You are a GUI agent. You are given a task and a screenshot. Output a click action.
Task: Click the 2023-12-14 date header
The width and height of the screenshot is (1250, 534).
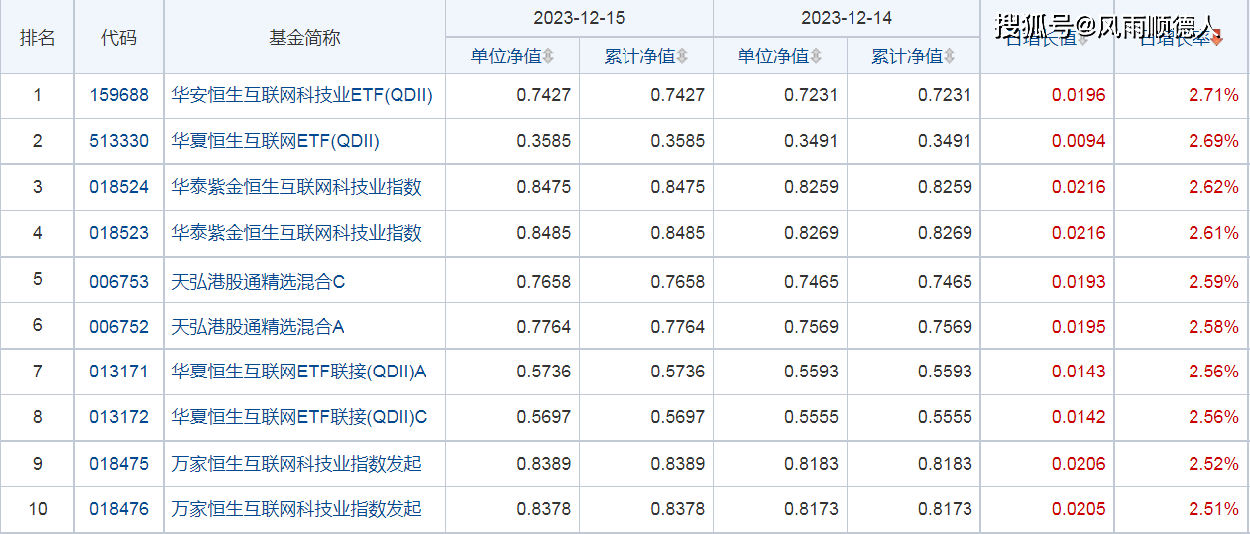point(847,18)
